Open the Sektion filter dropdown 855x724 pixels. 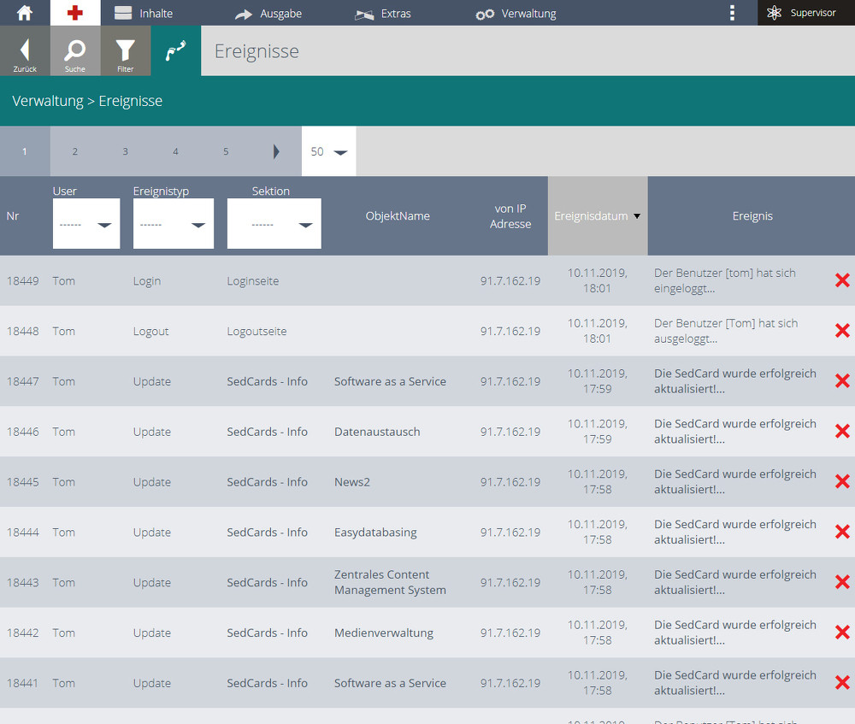(x=274, y=223)
